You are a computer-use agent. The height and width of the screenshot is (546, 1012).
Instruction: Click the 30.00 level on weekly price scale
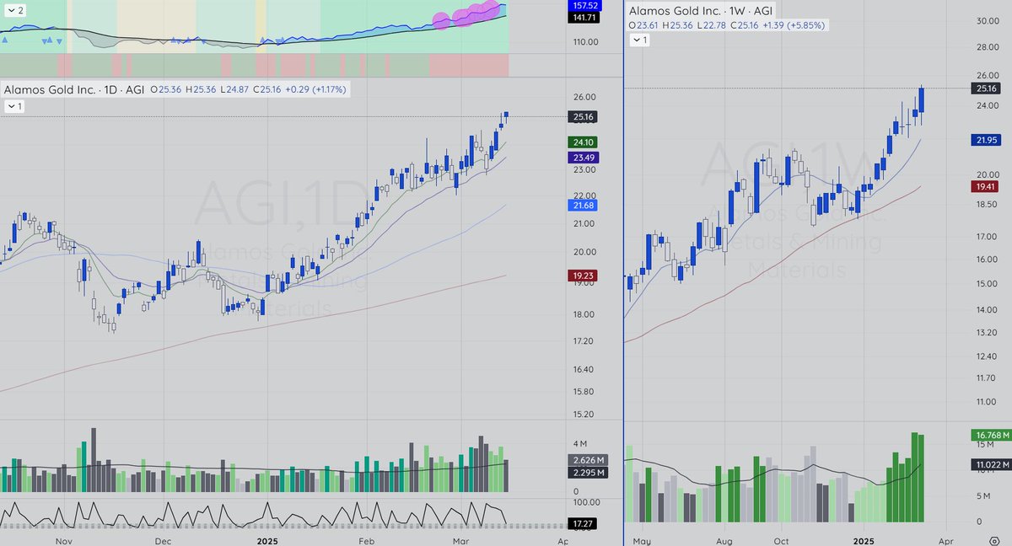coord(986,20)
